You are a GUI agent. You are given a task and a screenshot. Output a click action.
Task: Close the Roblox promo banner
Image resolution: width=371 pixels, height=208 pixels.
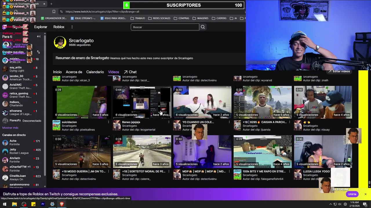tap(365, 194)
